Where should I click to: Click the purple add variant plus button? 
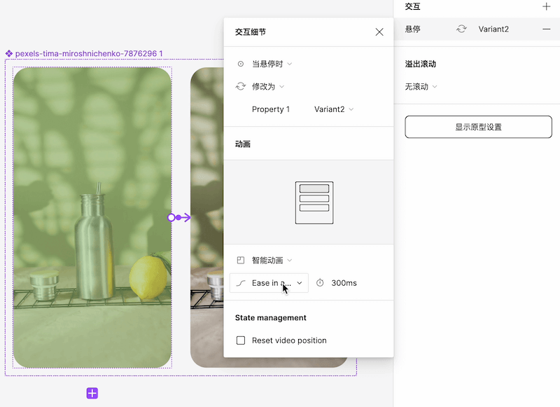[92, 393]
